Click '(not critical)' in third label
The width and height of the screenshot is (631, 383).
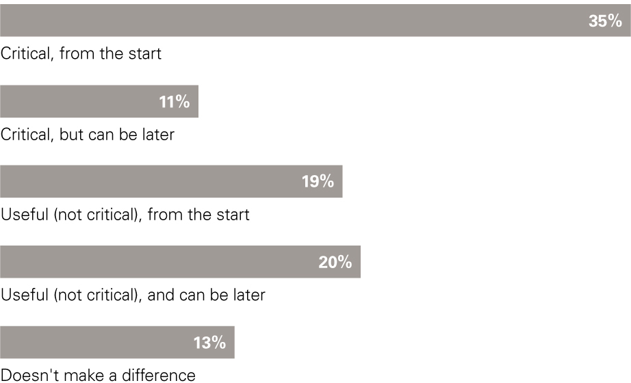98,215
